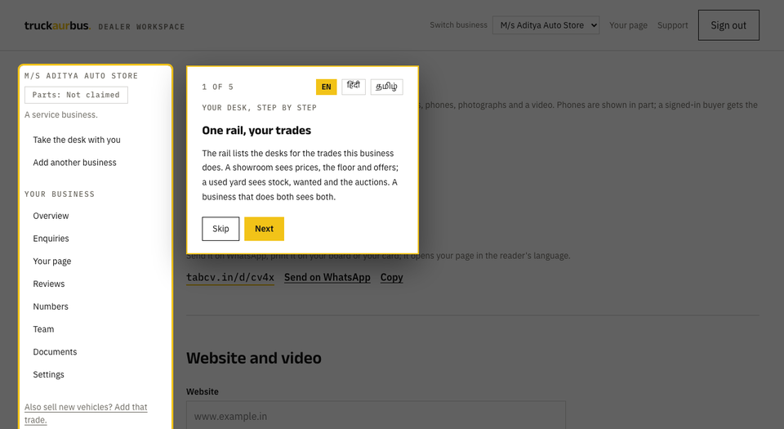Click the Sign out button

click(728, 25)
